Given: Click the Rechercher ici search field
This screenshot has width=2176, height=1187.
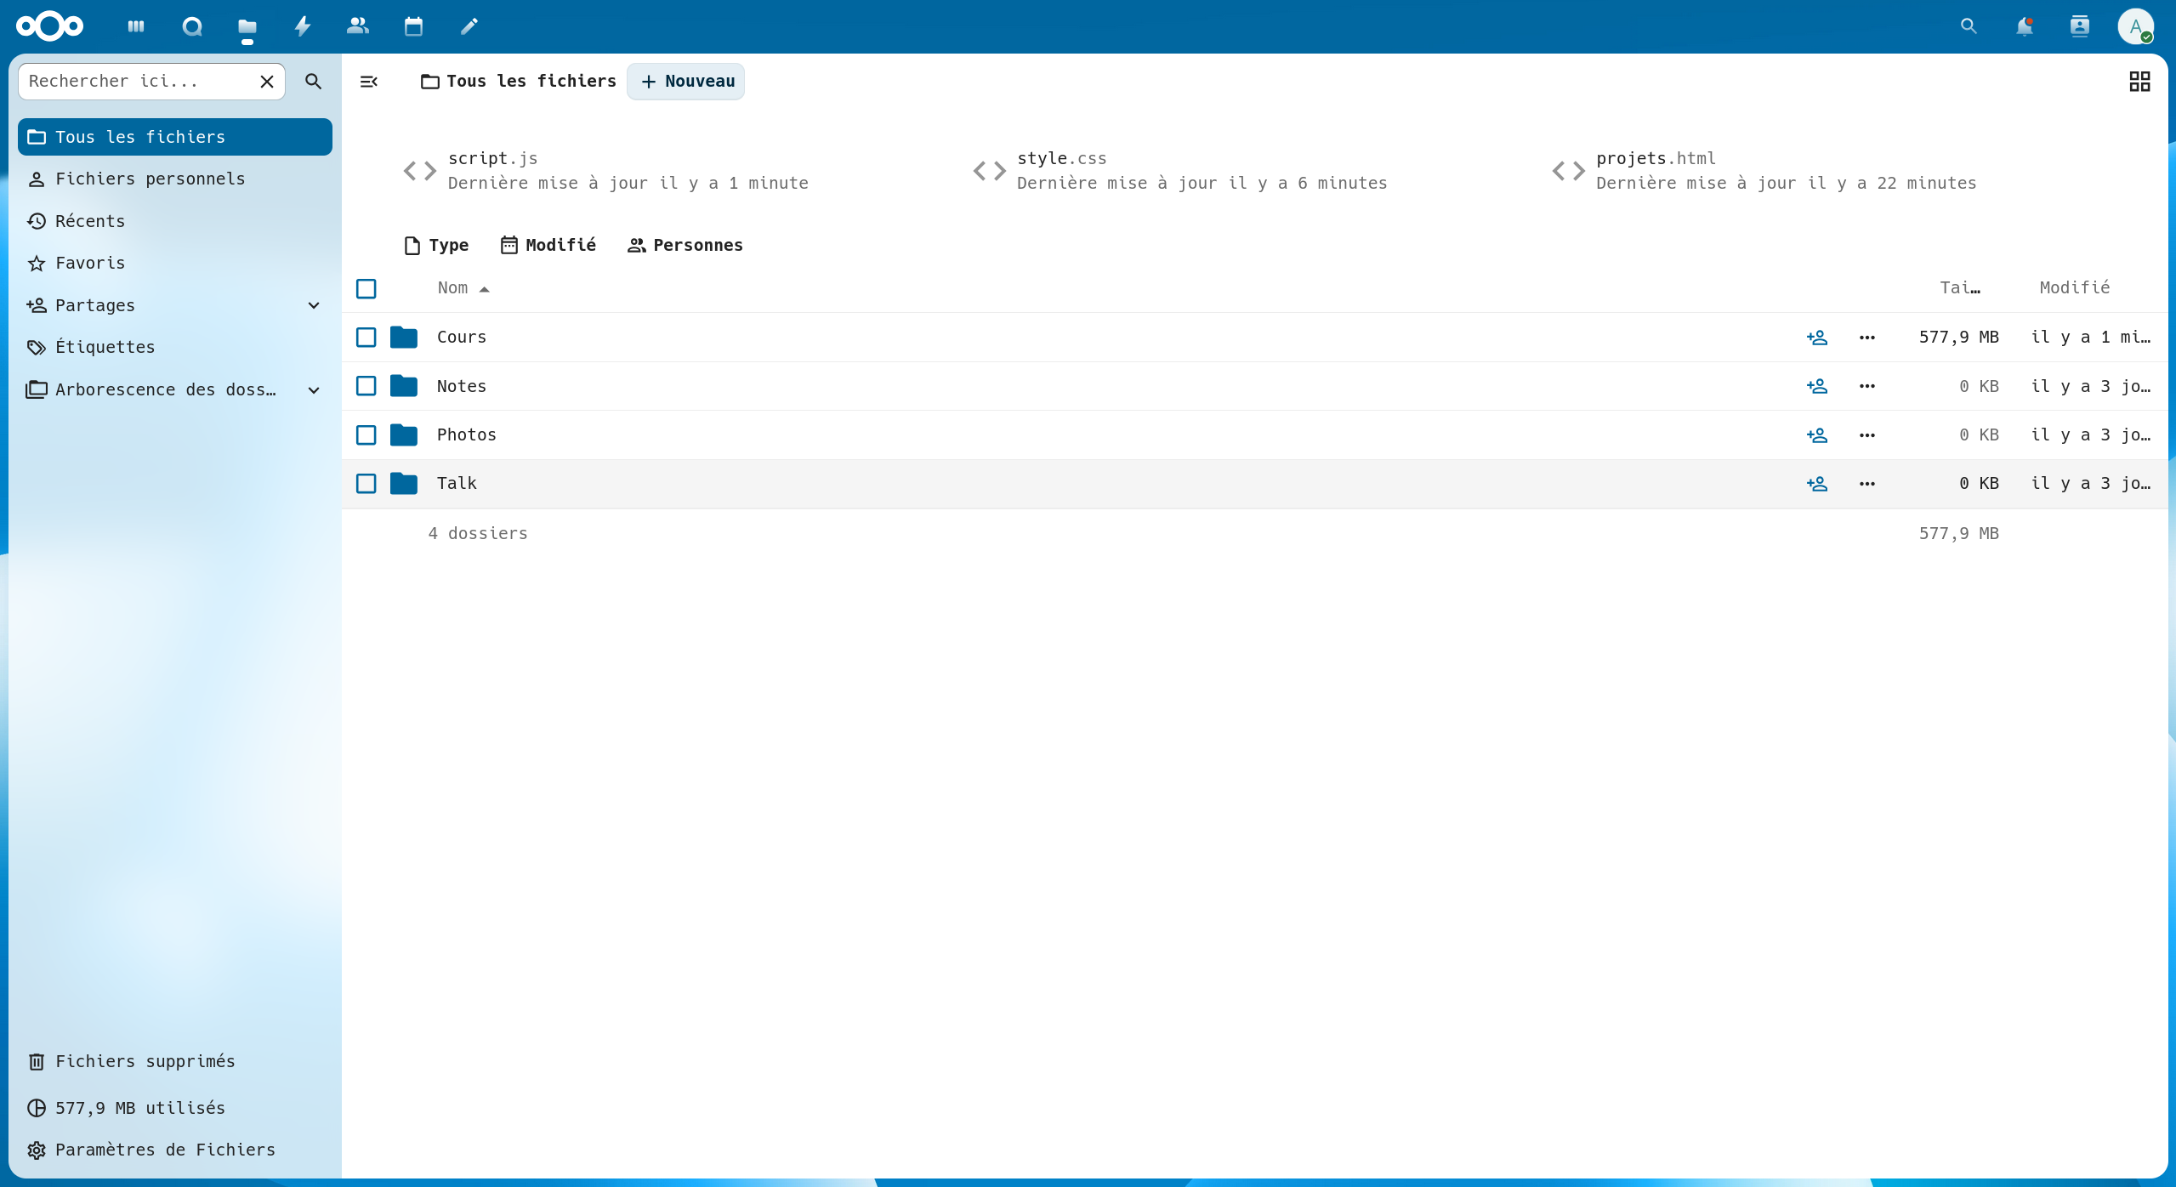Looking at the screenshot, I should tap(136, 82).
